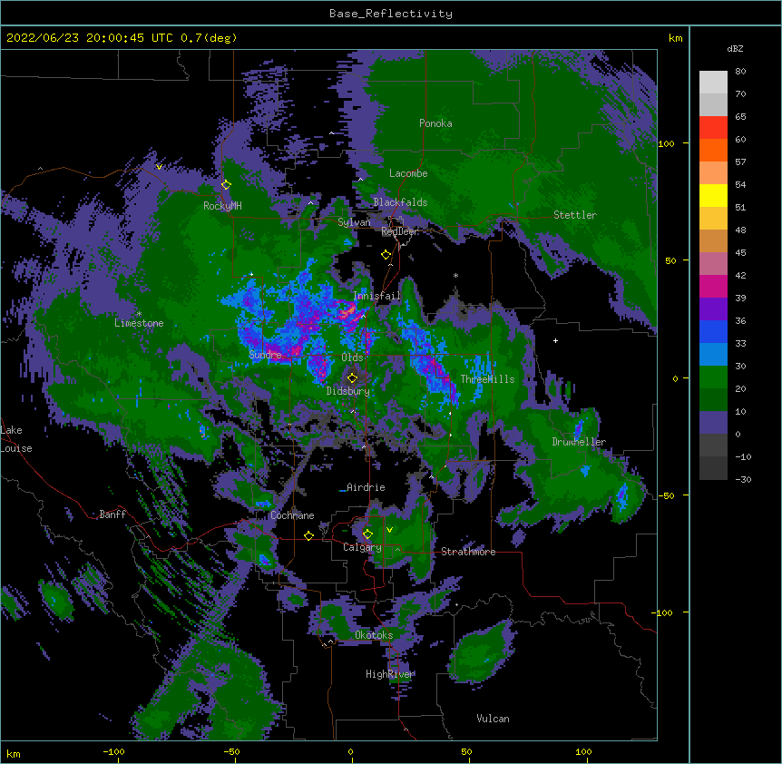Click the yellow diamond marker south of RedDeer
Viewport: 782px width, 764px height.
coord(386,255)
